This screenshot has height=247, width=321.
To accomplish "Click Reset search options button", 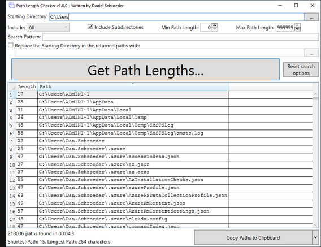I will (301, 70).
